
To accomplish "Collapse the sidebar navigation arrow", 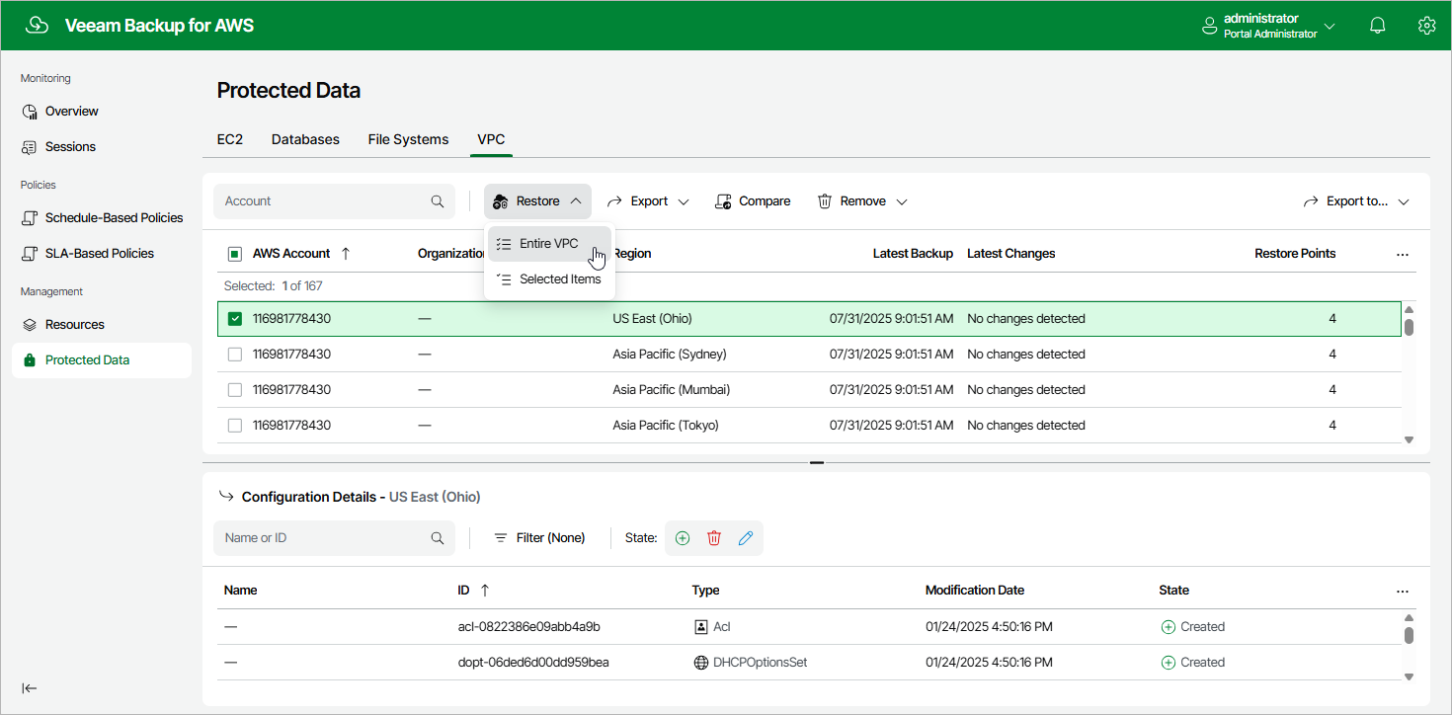I will 30,688.
